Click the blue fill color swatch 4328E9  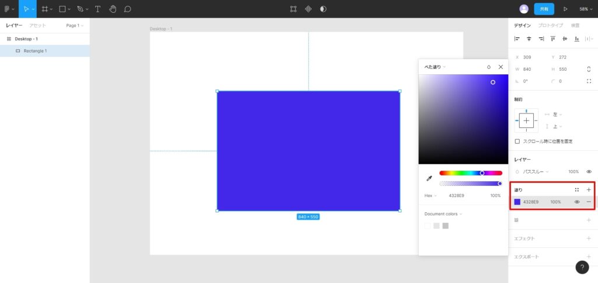517,202
